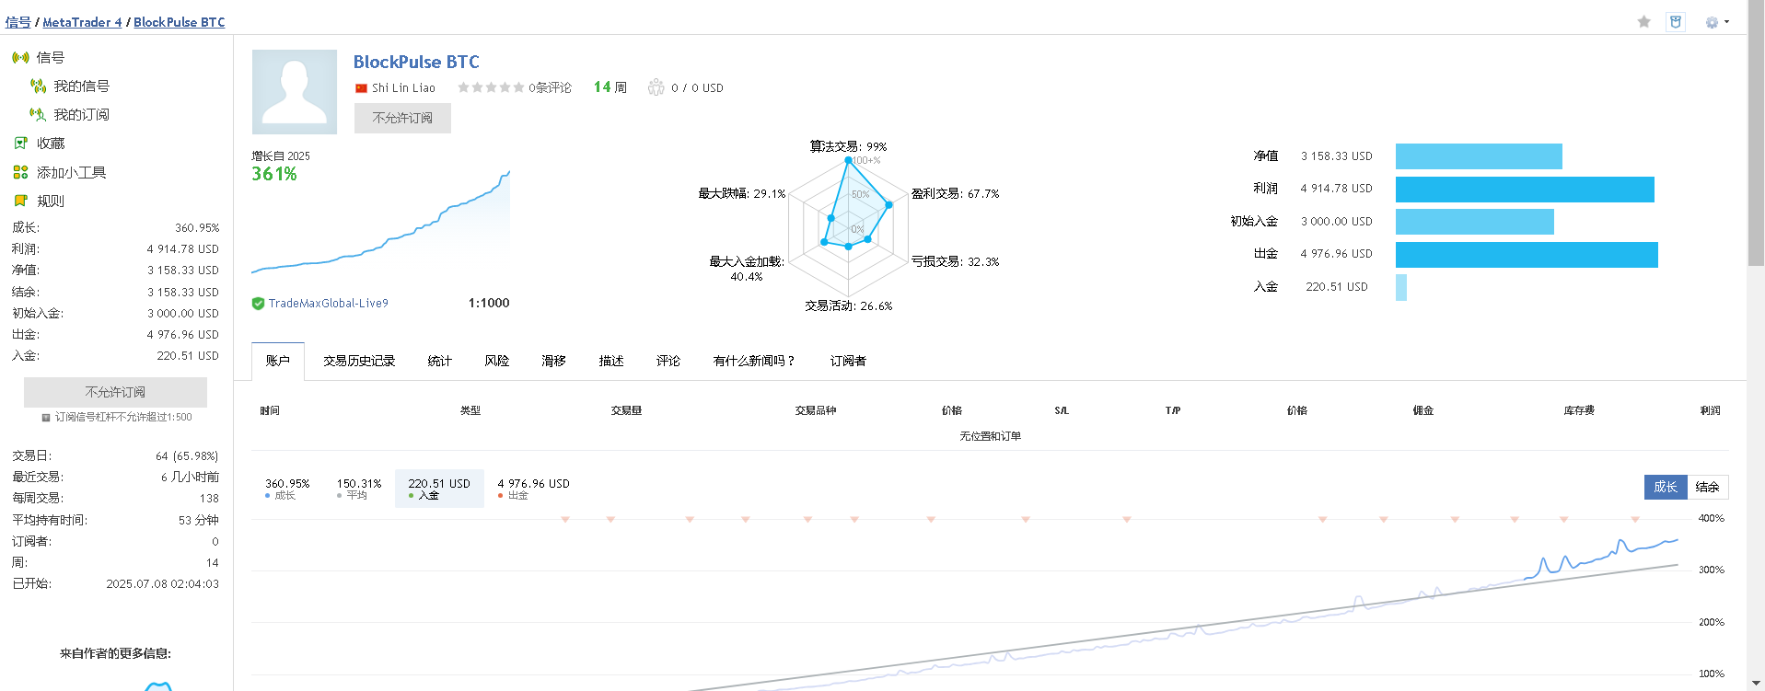Open the gear settings dropdown
The width and height of the screenshot is (1765, 691).
click(x=1717, y=22)
